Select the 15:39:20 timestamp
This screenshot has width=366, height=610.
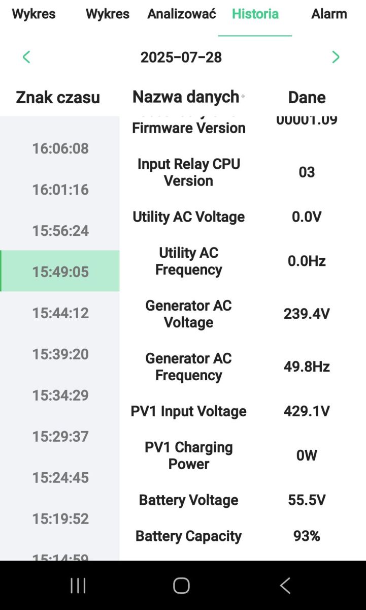[x=60, y=354]
